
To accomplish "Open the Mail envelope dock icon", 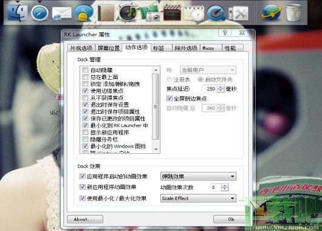I will (61, 13).
